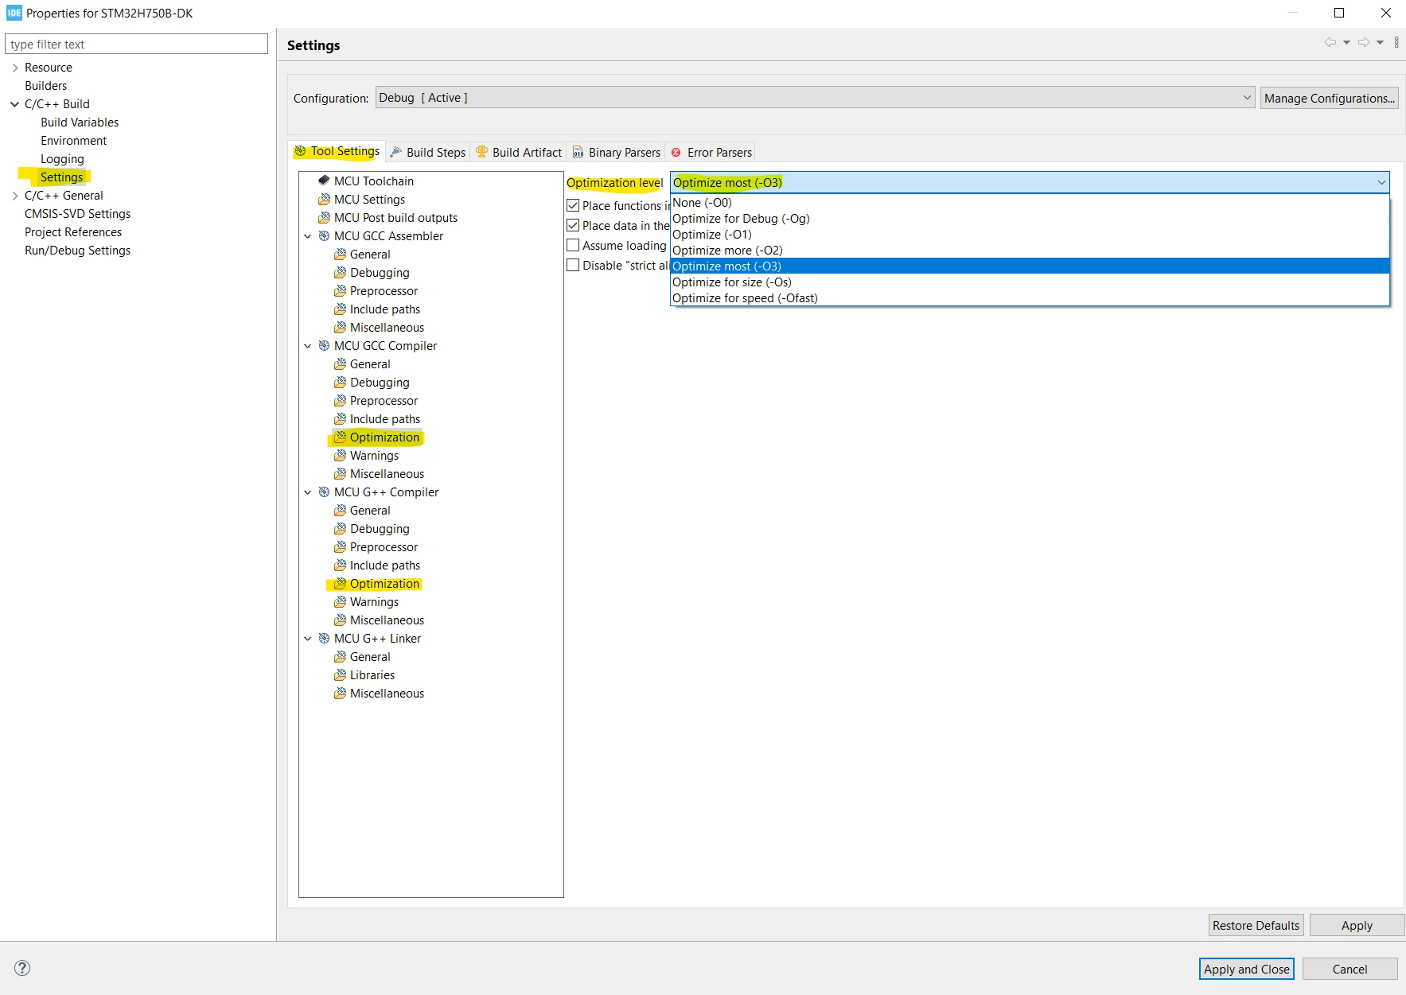Click the help question mark icon
Image resolution: width=1406 pixels, height=995 pixels.
click(x=22, y=968)
